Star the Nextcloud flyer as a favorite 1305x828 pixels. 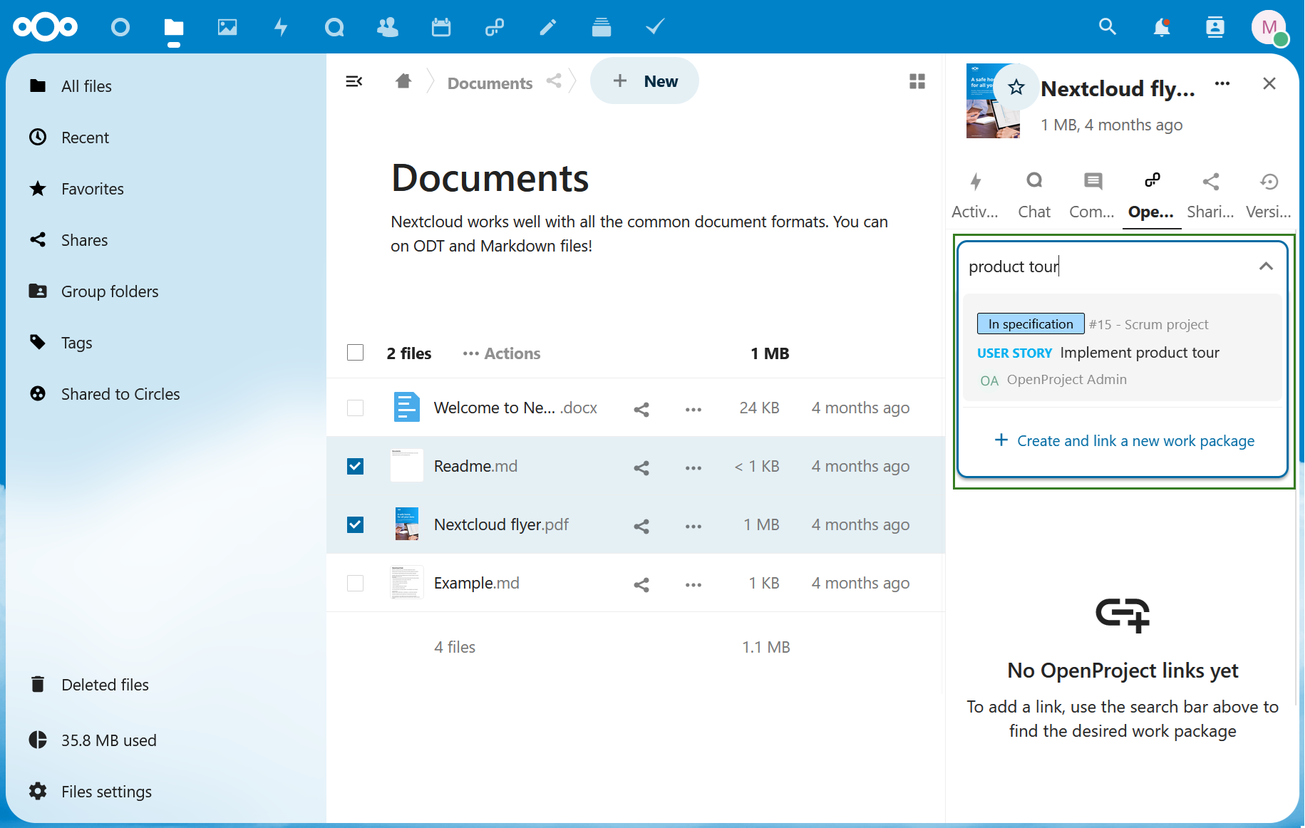coord(1016,87)
